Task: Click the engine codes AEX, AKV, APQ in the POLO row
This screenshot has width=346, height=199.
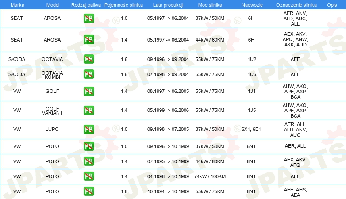Action: coord(295,162)
